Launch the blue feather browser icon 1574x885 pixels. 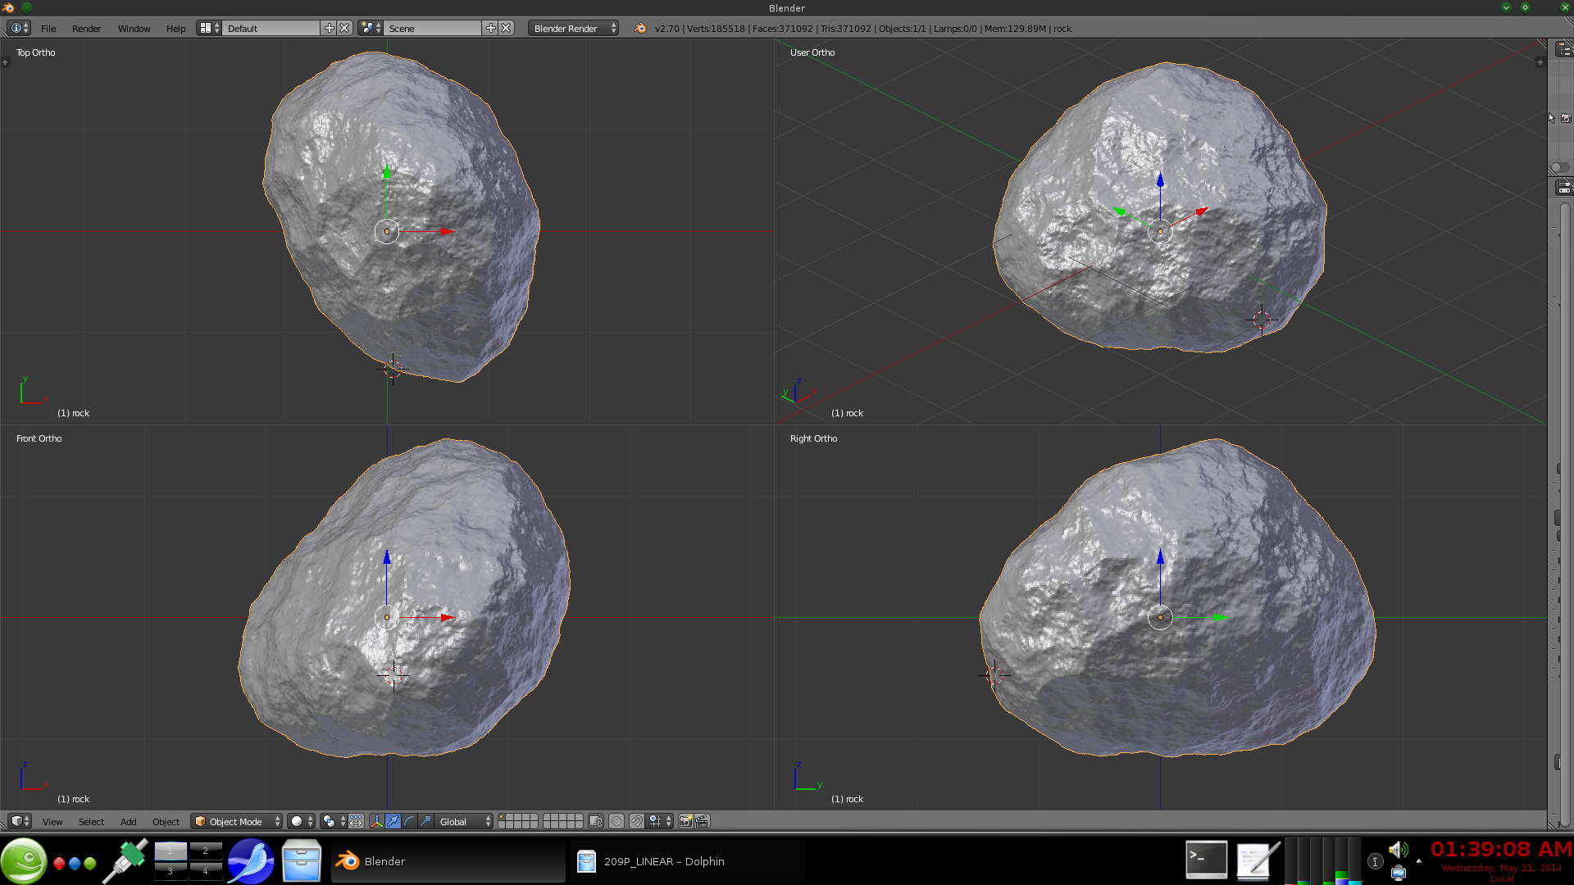pos(251,861)
